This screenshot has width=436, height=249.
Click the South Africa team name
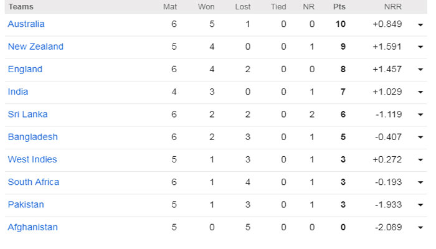pyautogui.click(x=34, y=182)
